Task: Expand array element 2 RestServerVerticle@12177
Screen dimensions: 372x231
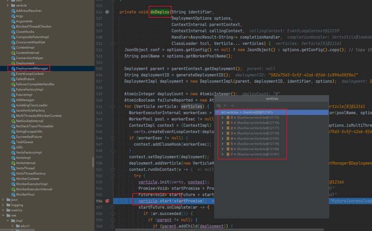Action: 223,128
